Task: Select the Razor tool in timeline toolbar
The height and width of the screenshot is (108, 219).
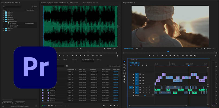Action: point(124,70)
